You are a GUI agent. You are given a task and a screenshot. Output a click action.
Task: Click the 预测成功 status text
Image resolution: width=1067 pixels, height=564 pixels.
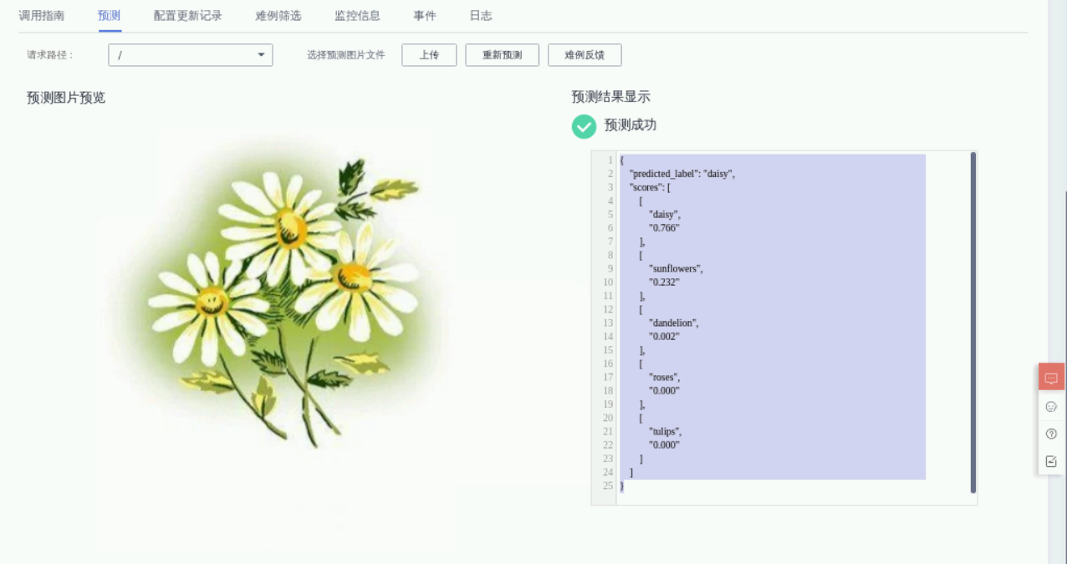pos(630,125)
